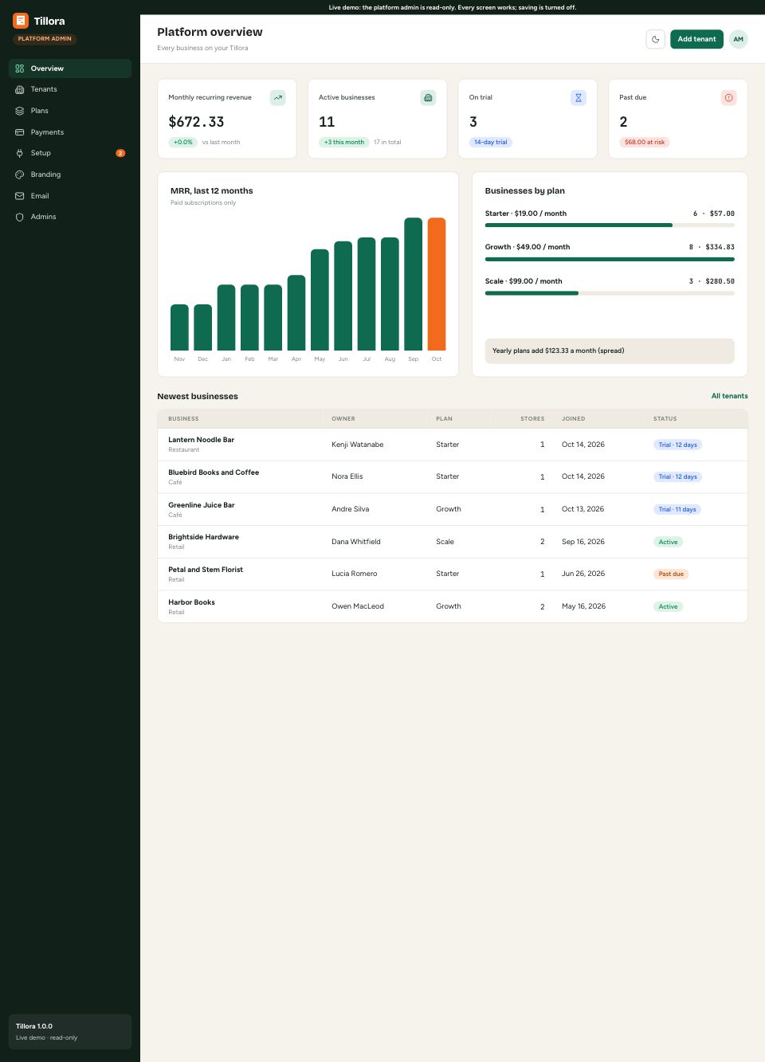Click the store icon on Active businesses card

click(x=428, y=97)
